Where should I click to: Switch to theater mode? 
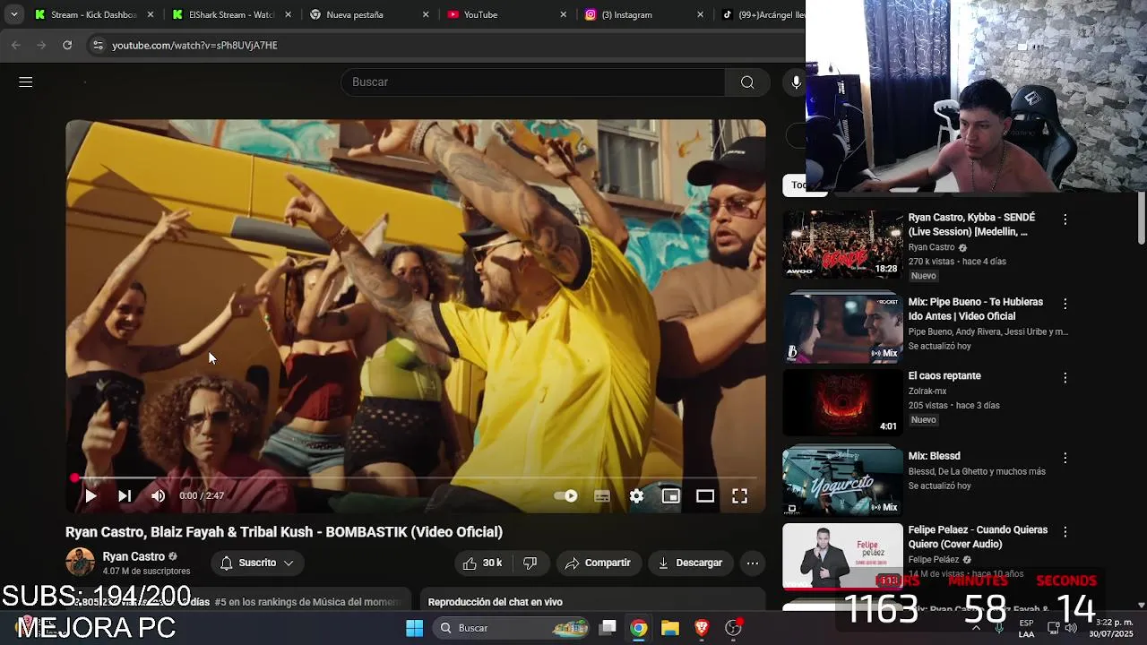click(x=705, y=495)
